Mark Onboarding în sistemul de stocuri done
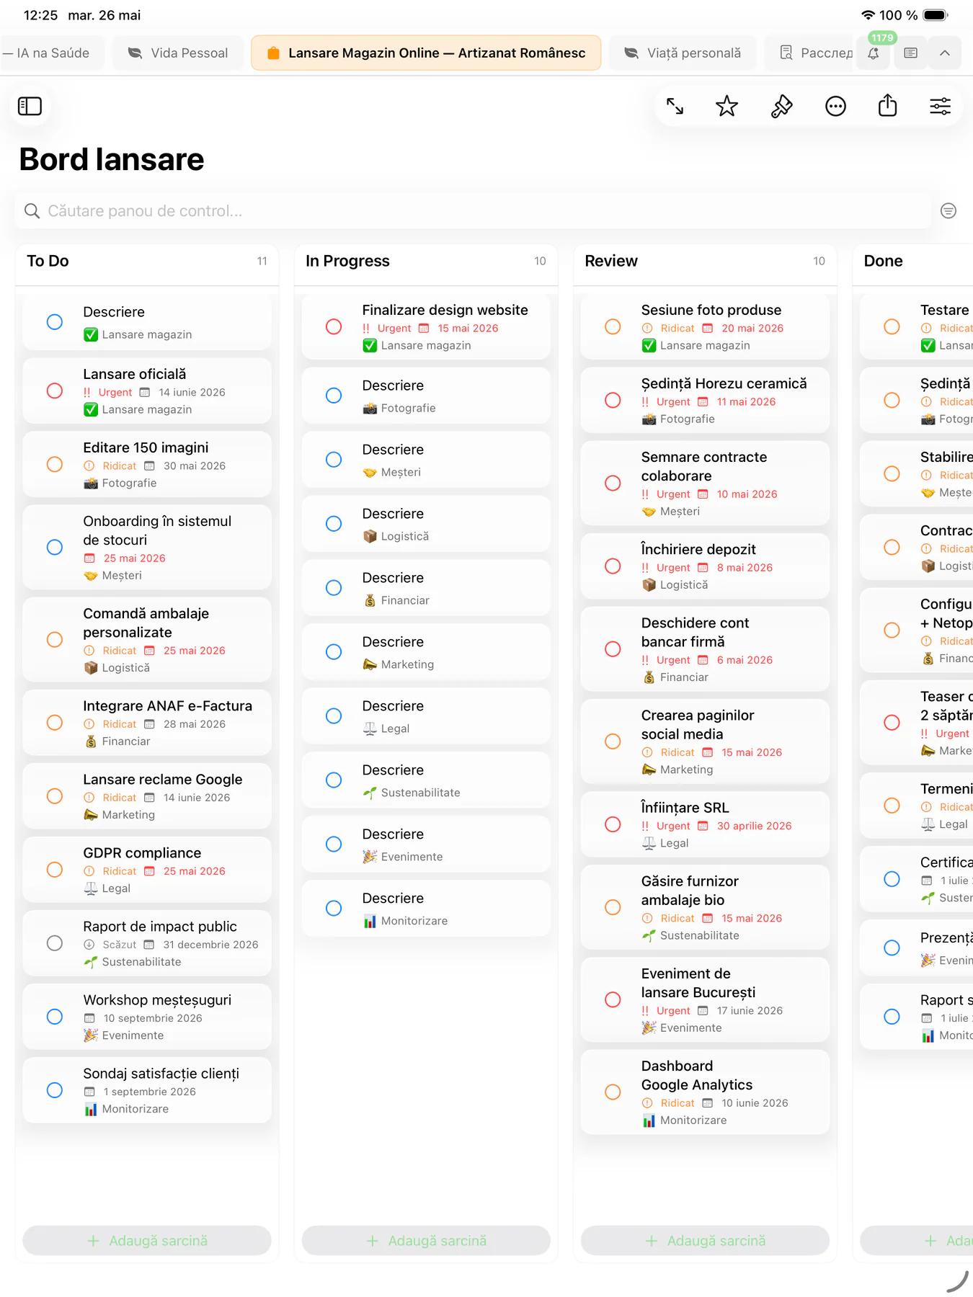The image size is (973, 1297). coord(55,547)
